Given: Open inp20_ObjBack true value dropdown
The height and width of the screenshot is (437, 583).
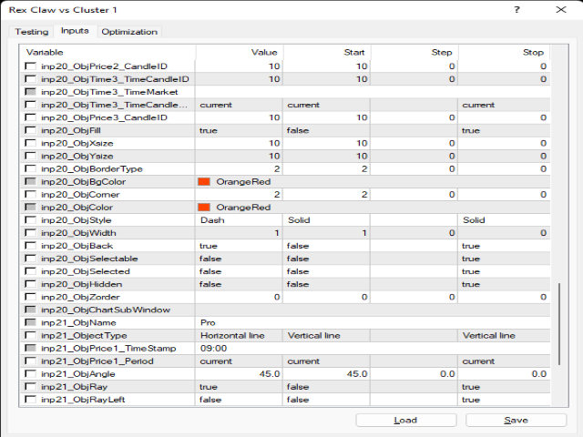Looking at the screenshot, I should tap(237, 246).
